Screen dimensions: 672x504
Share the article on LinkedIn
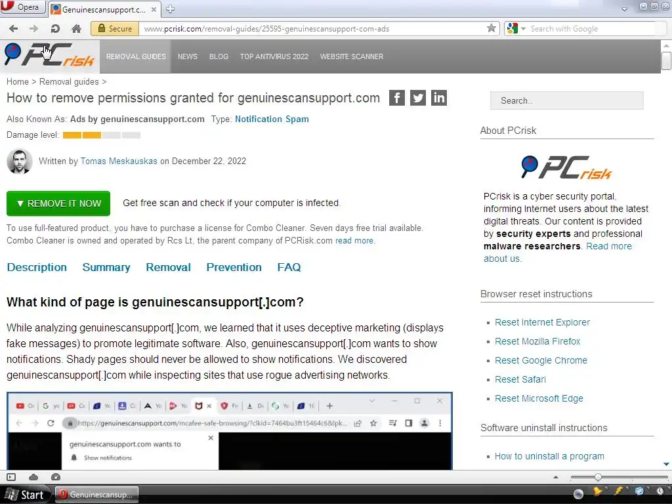pos(439,98)
